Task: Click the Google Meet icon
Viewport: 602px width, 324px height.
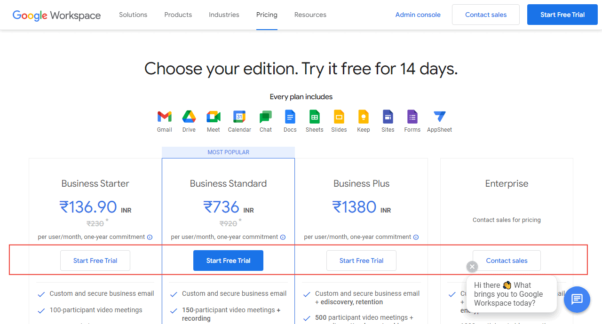Action: (213, 118)
